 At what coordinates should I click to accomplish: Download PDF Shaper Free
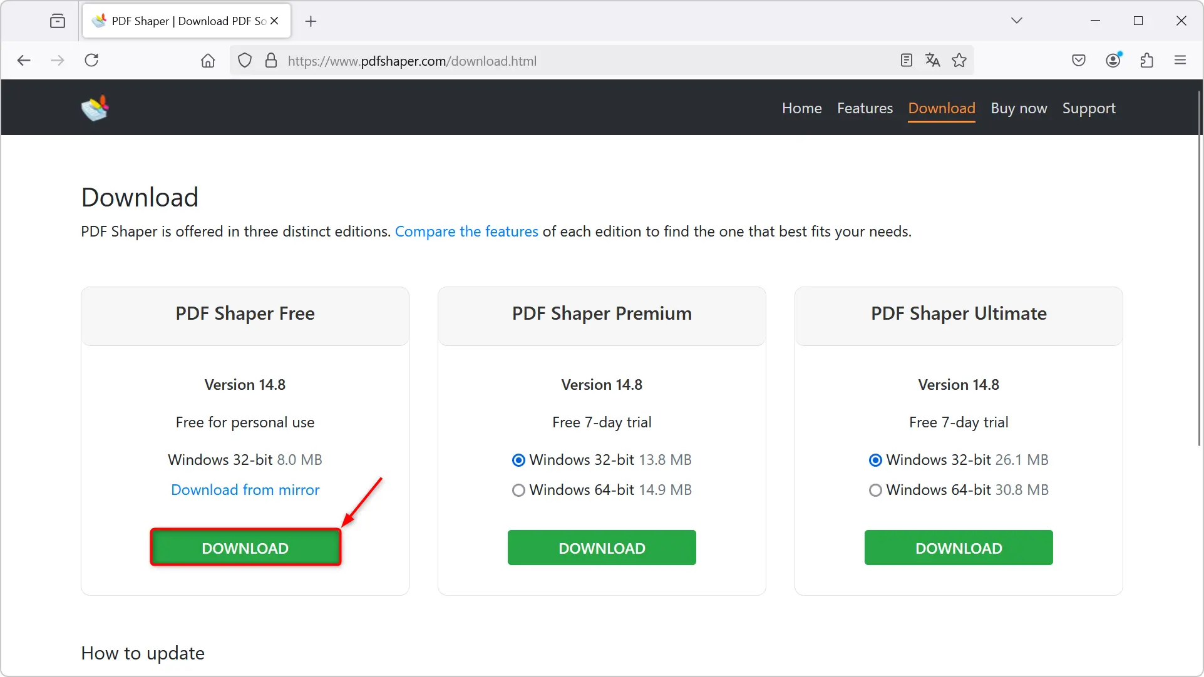point(245,548)
